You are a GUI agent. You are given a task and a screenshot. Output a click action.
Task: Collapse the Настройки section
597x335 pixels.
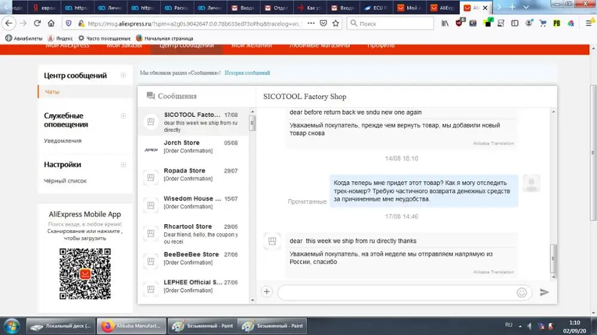coord(124,165)
